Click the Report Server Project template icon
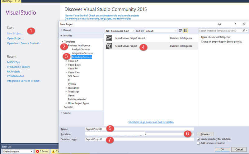The image size is (249, 154). coord(109,46)
